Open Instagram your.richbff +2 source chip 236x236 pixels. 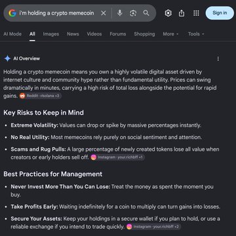pos(153,227)
